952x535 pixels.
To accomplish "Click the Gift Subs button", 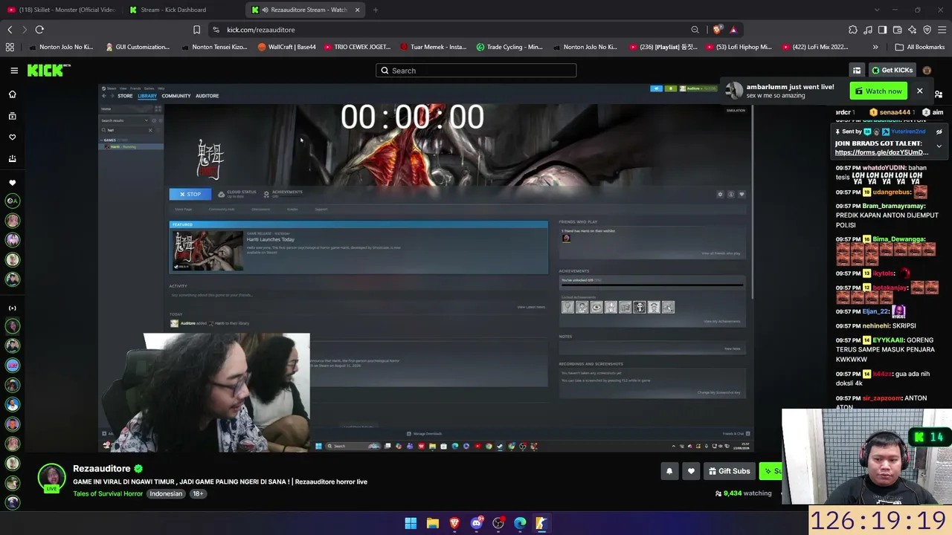I will click(x=729, y=471).
